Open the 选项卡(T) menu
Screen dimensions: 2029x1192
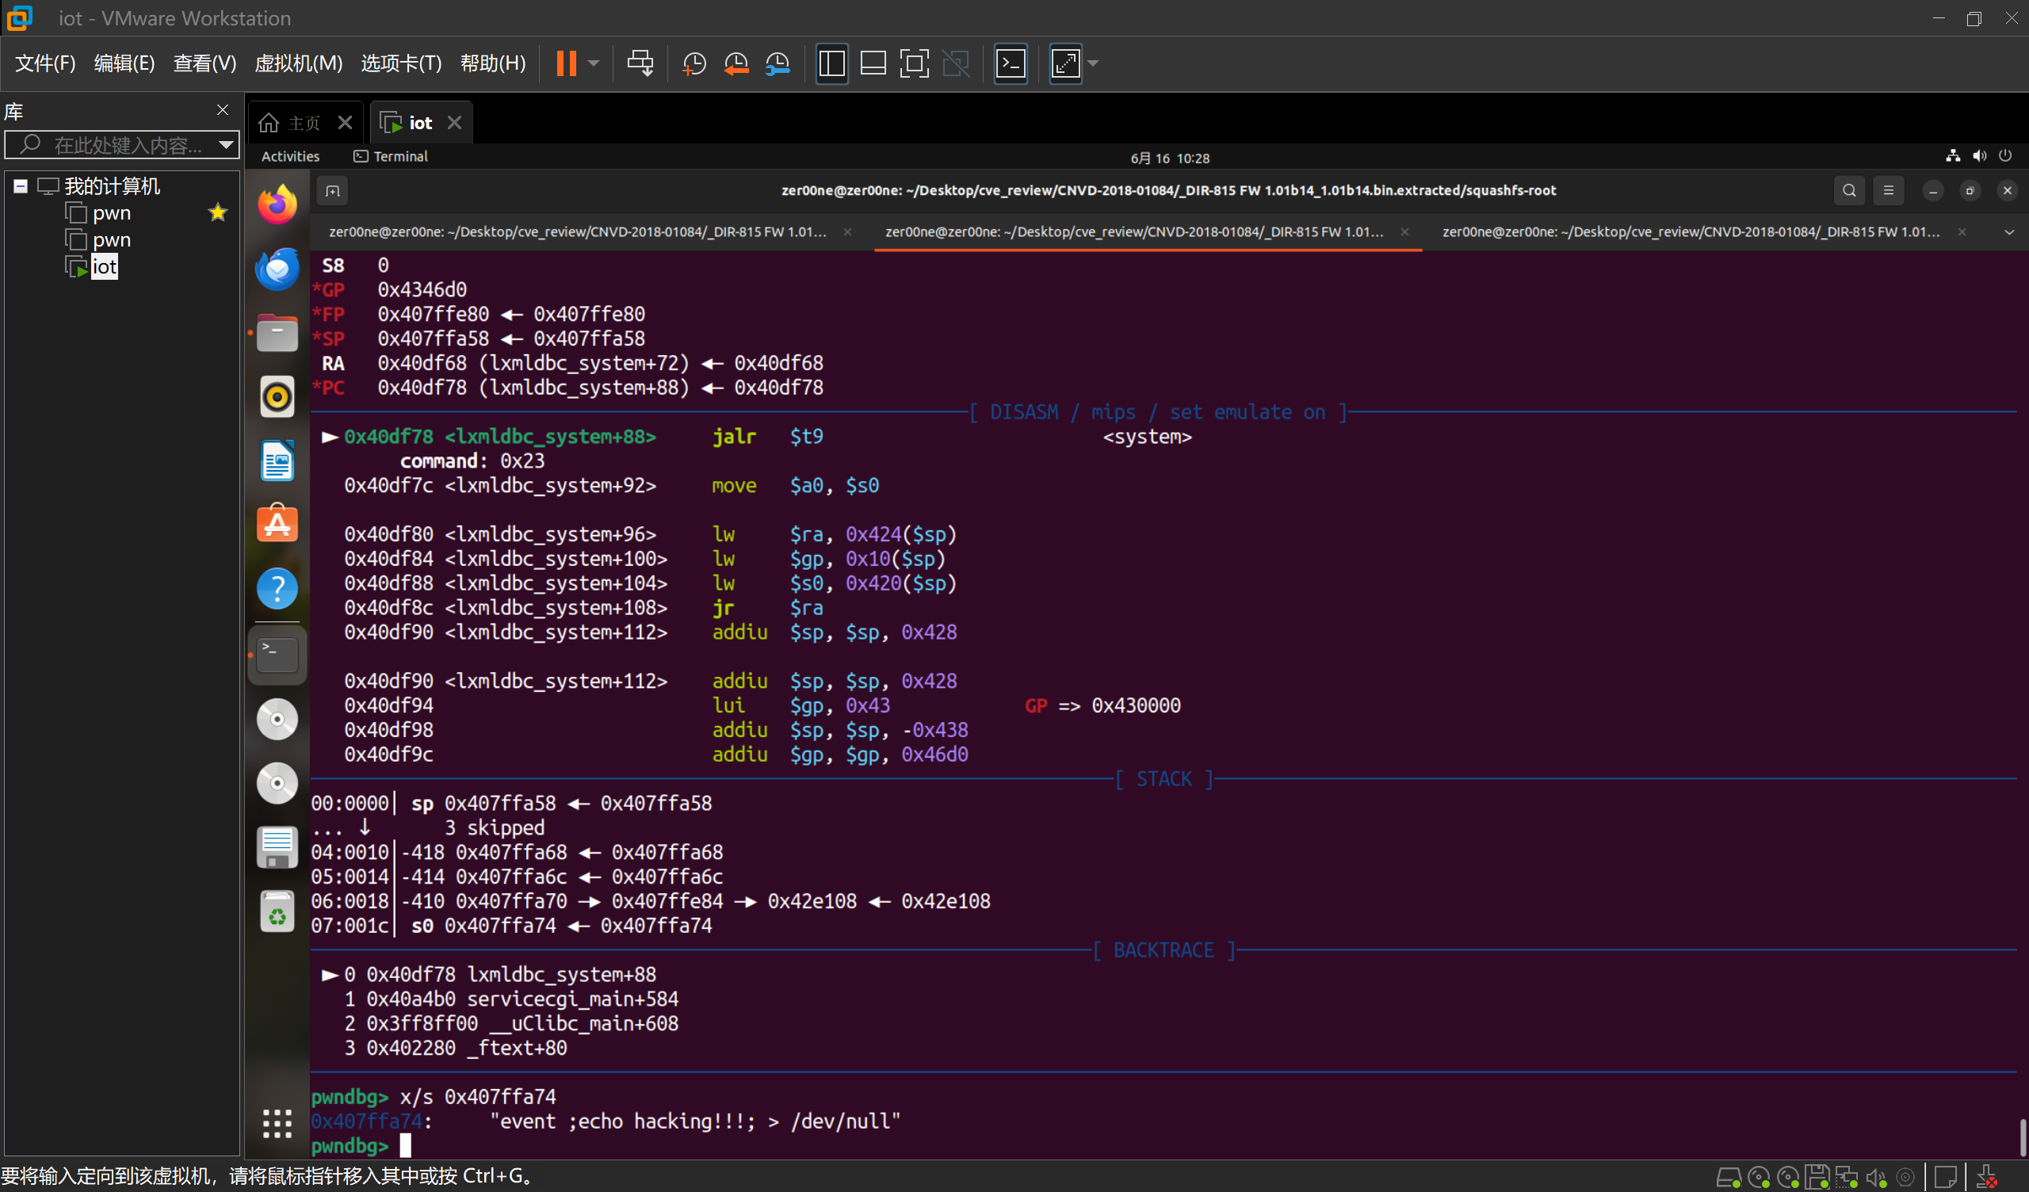[x=401, y=63]
